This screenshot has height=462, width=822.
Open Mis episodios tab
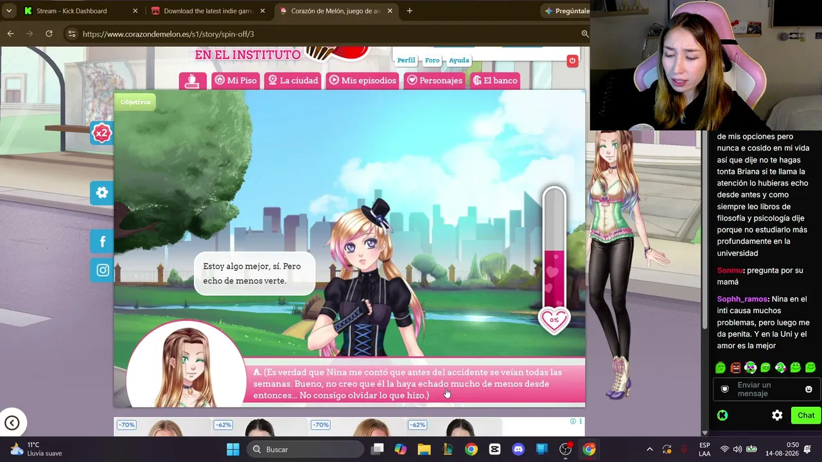(363, 80)
